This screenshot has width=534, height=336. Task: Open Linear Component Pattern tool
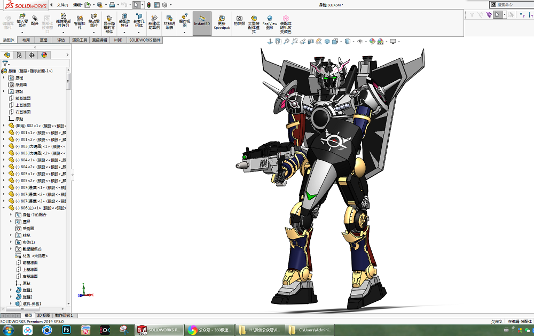click(64, 21)
